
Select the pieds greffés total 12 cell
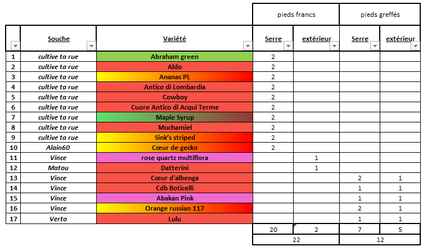pyautogui.click(x=380, y=240)
